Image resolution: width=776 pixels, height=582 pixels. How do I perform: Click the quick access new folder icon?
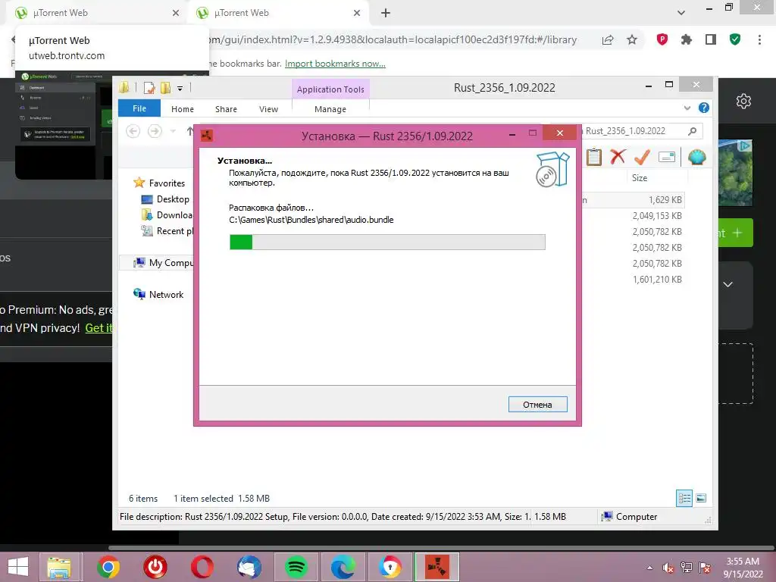click(x=165, y=88)
